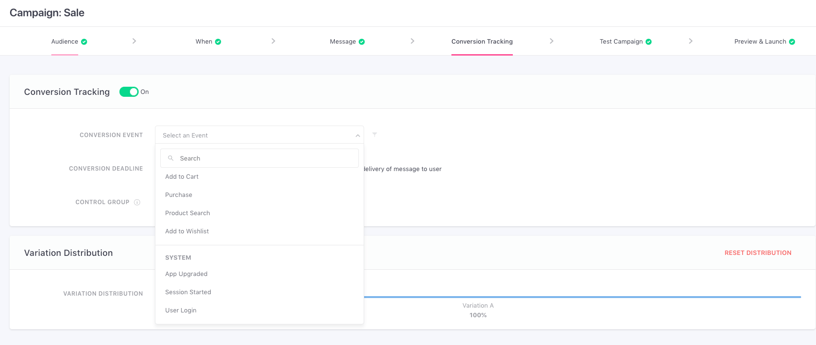816x345 pixels.
Task: Pick Session Started system event
Action: (x=188, y=292)
